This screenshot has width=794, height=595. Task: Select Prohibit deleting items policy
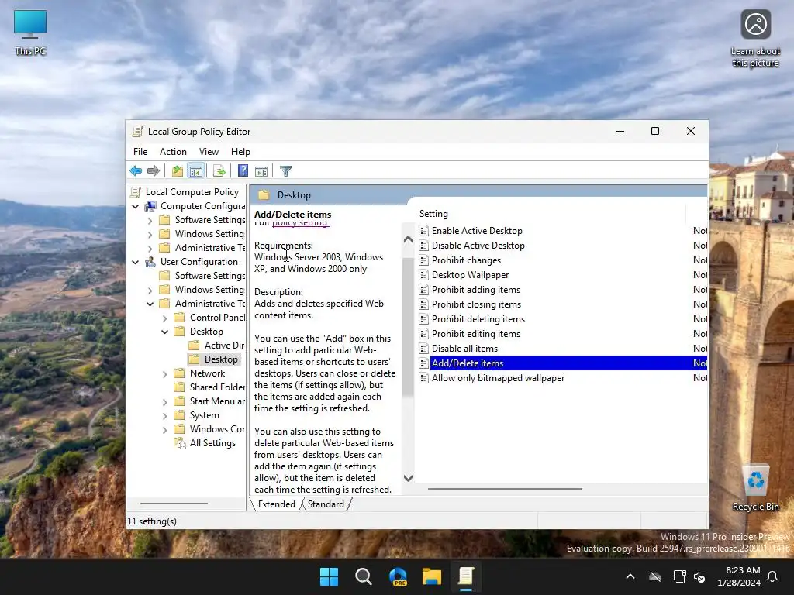478,318
